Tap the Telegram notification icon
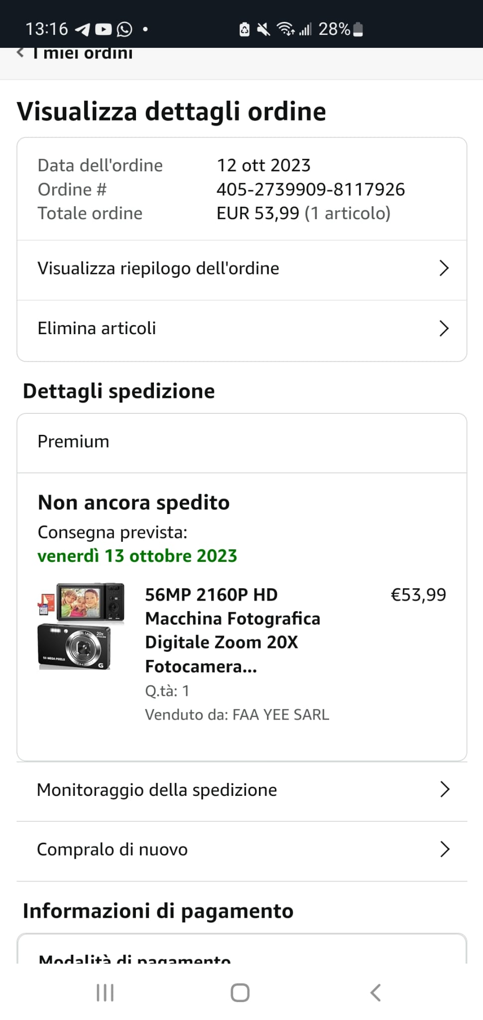This screenshot has width=483, height=1020. [x=82, y=29]
